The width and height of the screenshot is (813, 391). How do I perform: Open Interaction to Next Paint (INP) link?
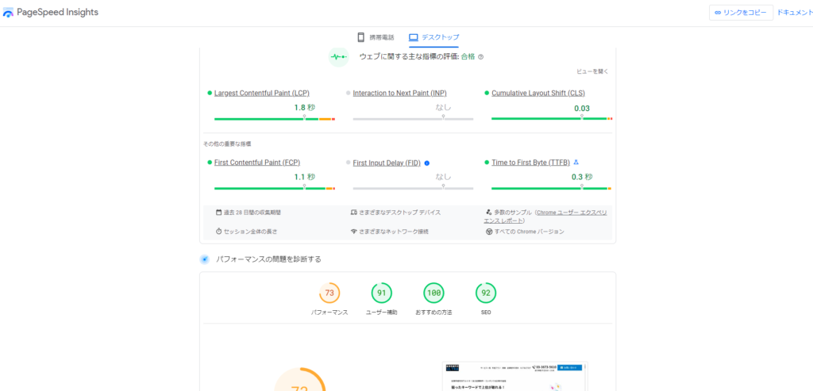(400, 94)
